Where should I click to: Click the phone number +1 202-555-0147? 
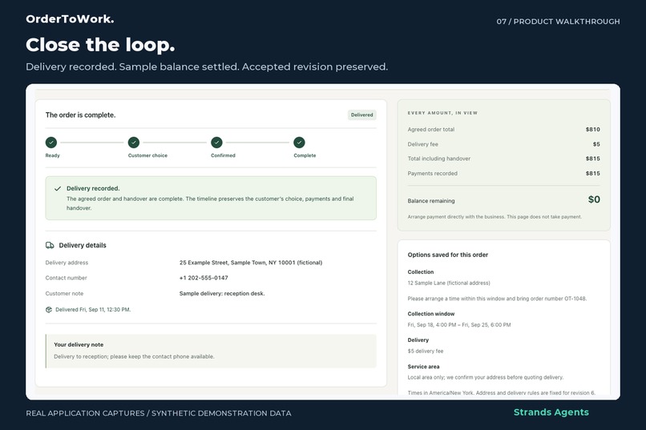pos(204,278)
